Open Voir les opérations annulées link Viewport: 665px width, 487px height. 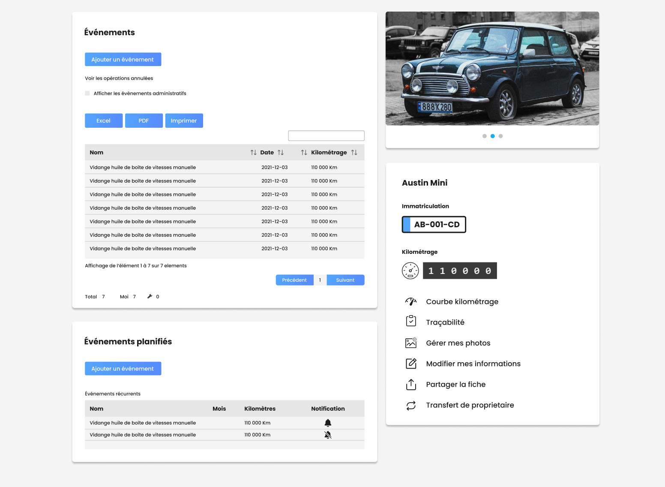119,78
